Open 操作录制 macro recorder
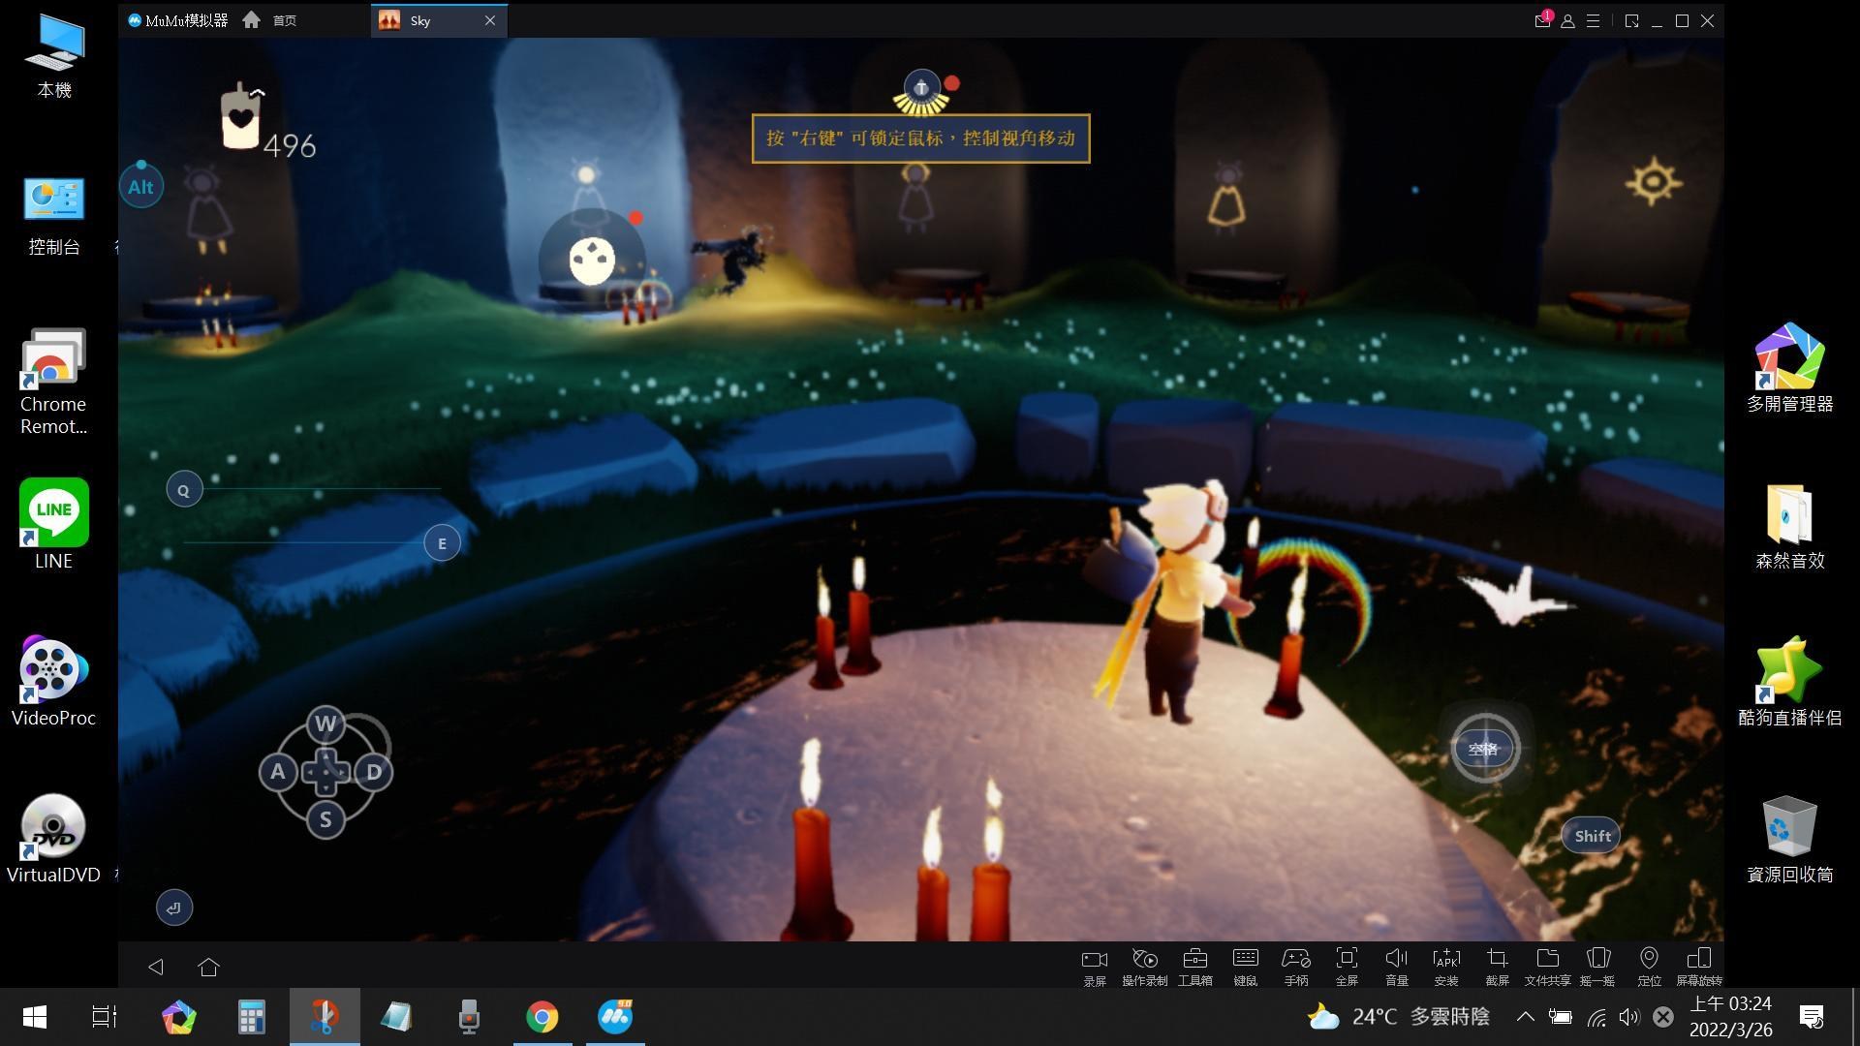This screenshot has height=1046, width=1860. [x=1144, y=966]
